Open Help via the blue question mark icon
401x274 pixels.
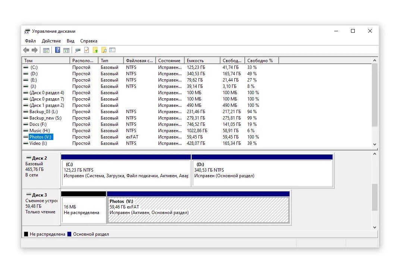(x=58, y=50)
